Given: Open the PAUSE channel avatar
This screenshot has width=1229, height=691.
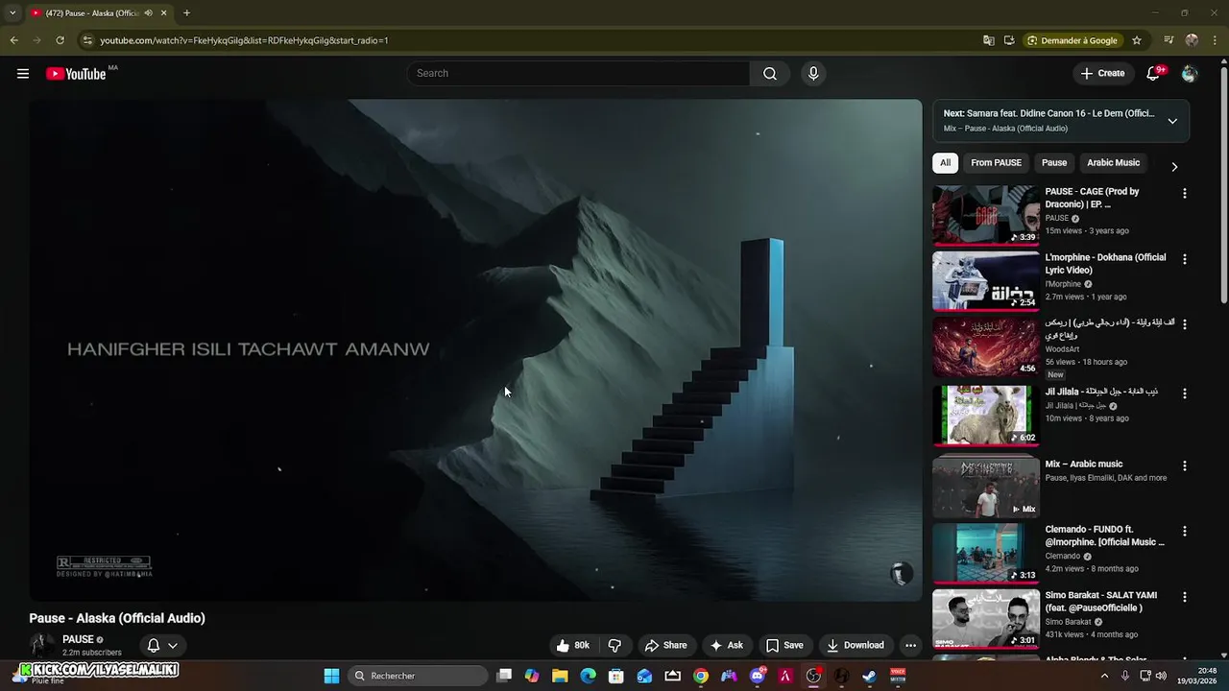Looking at the screenshot, I should coord(41,645).
